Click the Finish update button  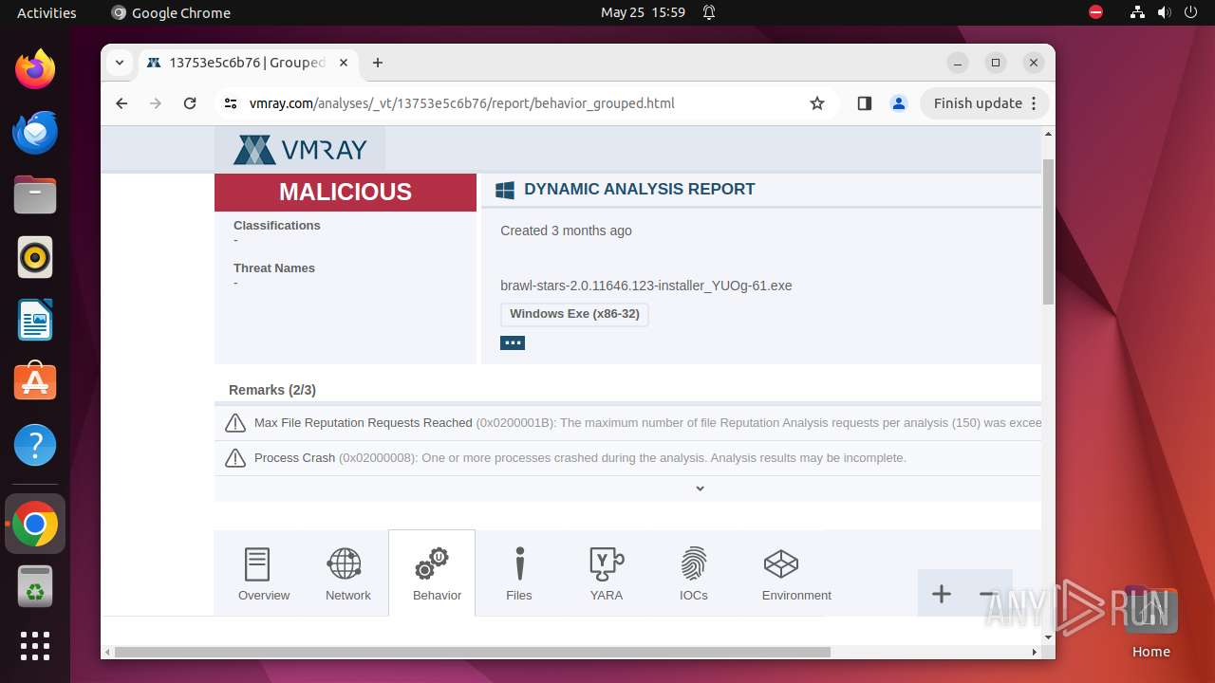(x=983, y=103)
